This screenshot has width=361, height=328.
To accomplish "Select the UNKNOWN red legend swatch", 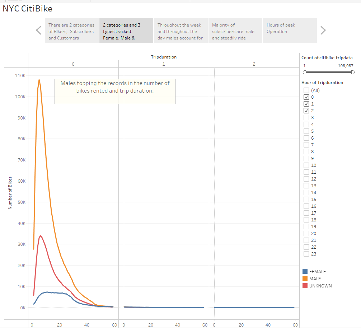I will click(x=305, y=286).
